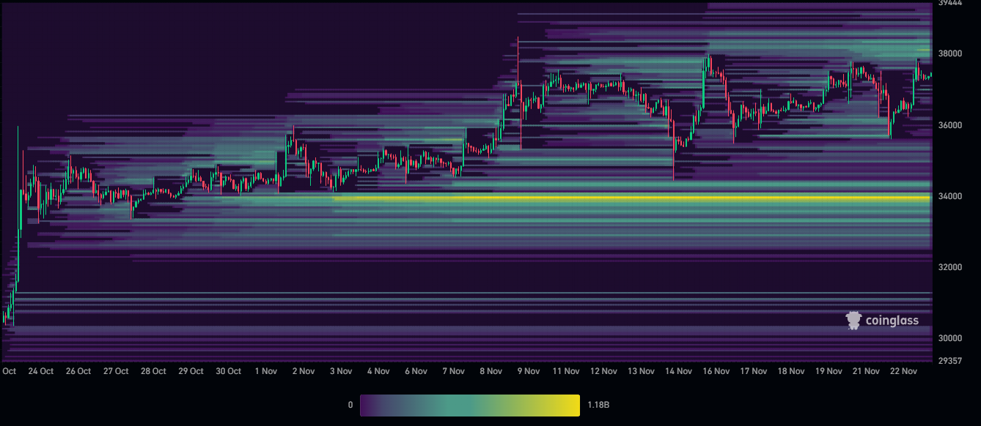981x426 pixels.
Task: Click the 39444 top price axis value
Action: tap(949, 4)
